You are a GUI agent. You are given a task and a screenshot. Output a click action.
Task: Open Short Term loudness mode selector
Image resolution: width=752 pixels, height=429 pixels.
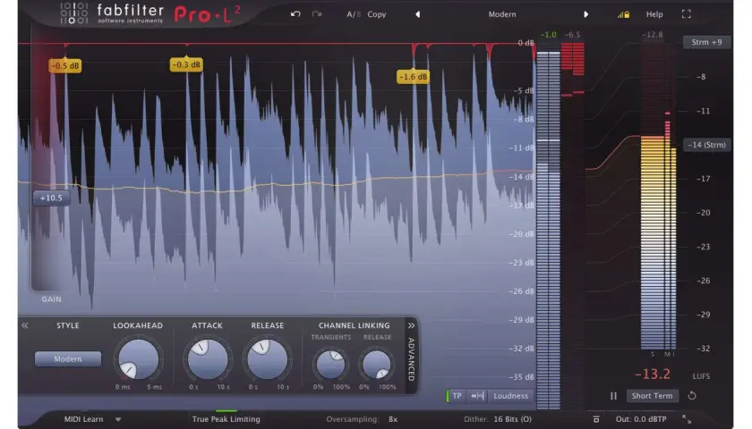coord(653,396)
